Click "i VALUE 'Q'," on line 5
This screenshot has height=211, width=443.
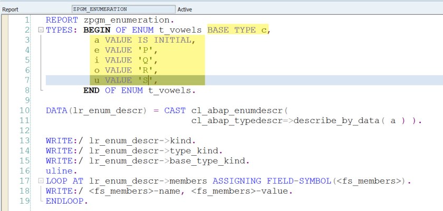coord(126,61)
